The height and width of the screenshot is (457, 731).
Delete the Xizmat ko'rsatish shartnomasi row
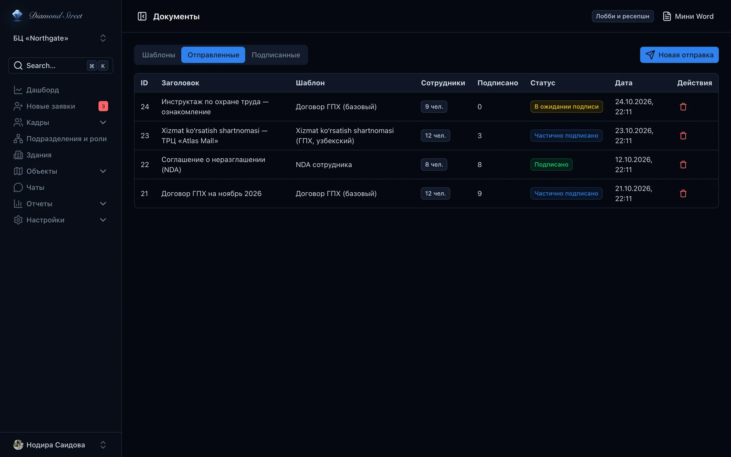683,136
